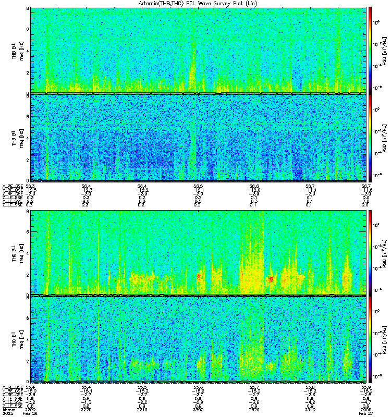This screenshot has width=391, height=417.
Task: Click the THB X_RE_GSE value '56.5'
Action: (x=198, y=186)
